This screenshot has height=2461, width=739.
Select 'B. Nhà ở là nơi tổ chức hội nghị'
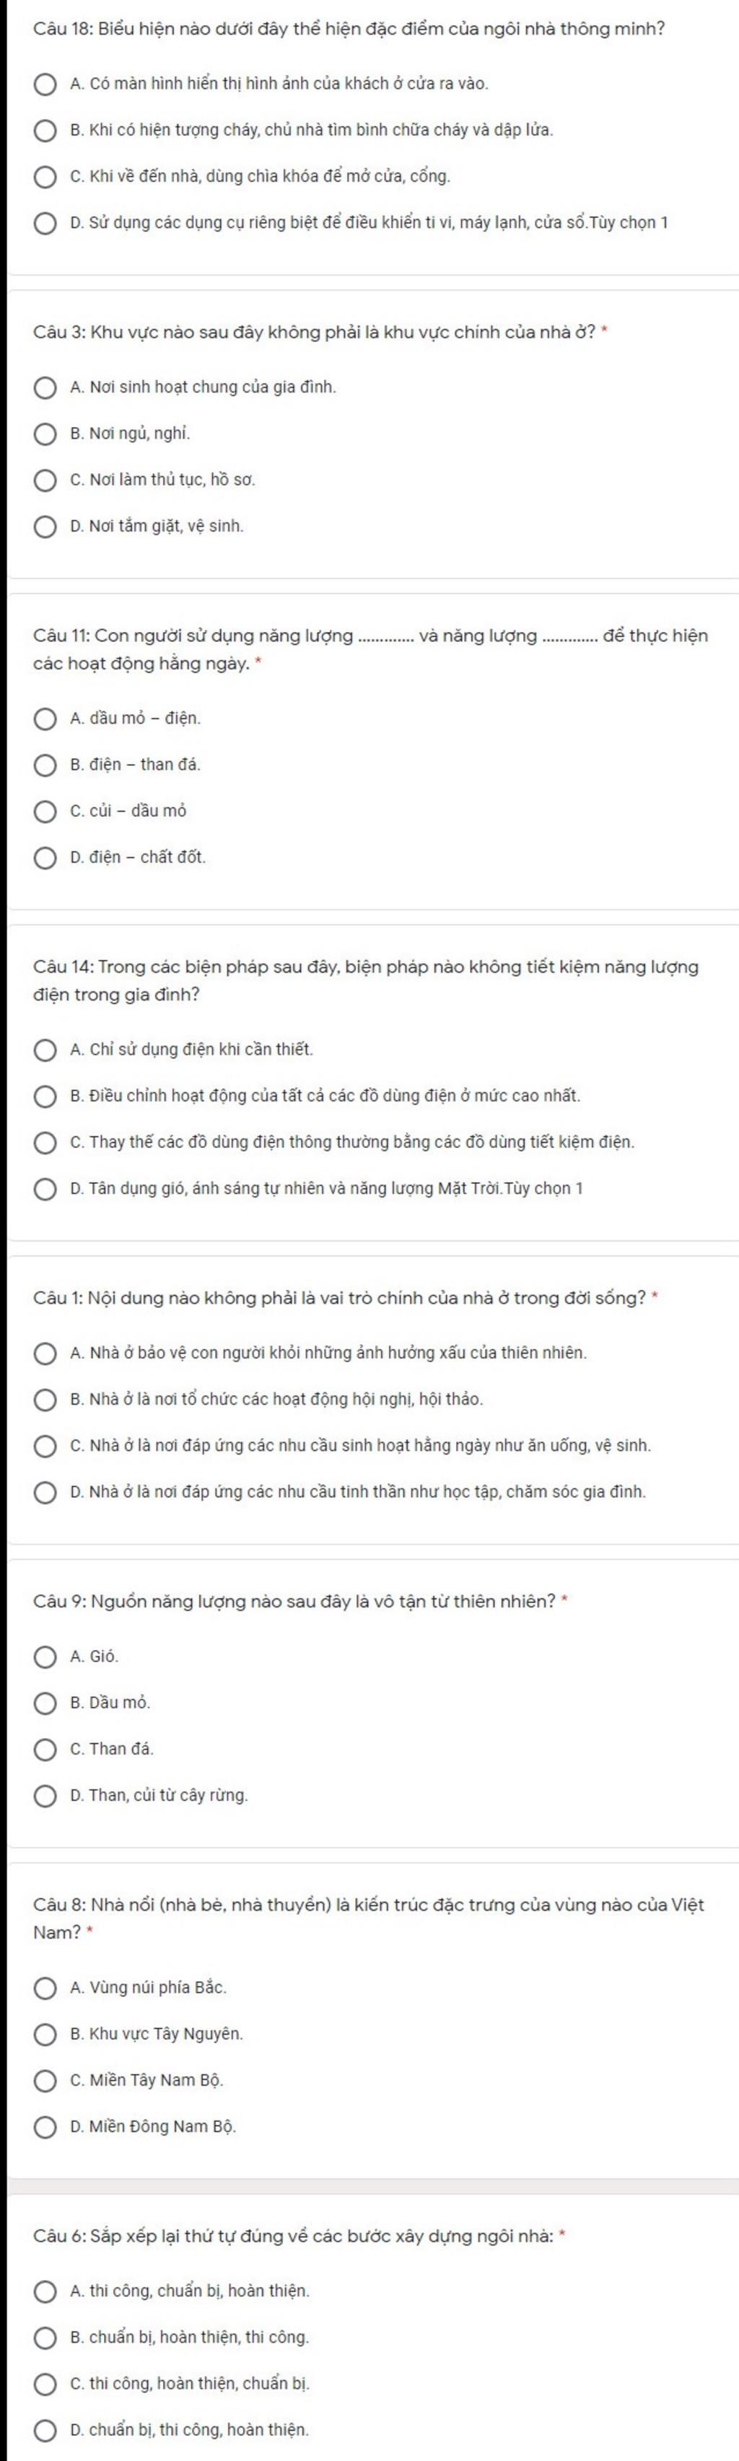[x=45, y=1400]
